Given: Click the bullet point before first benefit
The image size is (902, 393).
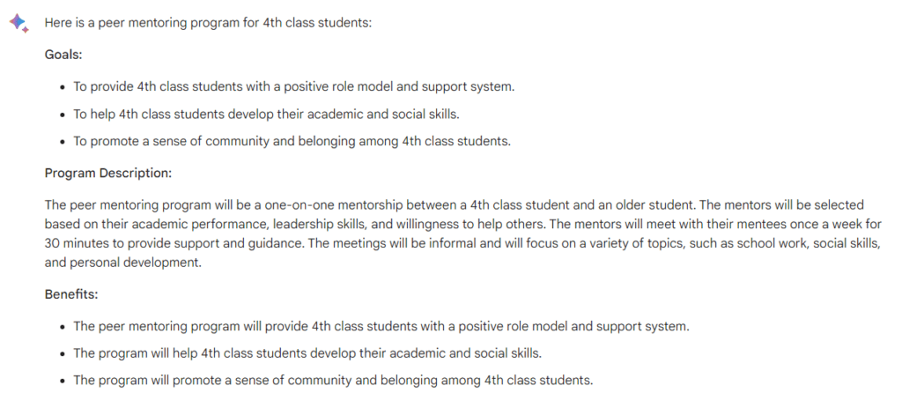Looking at the screenshot, I should 62,327.
